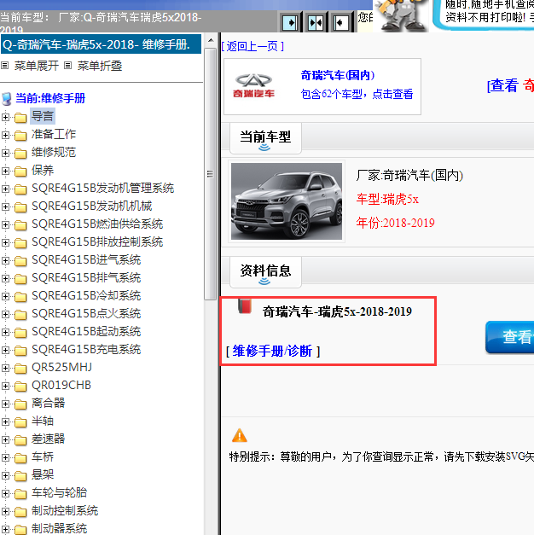
Task: Click the tree panel vertical scrollbar thumb
Action: point(211,174)
